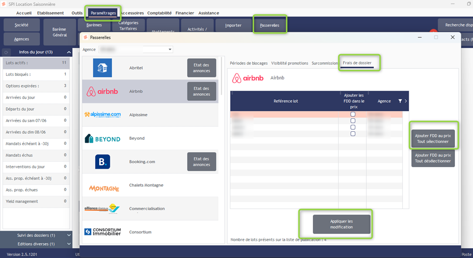Select the Consortium Immobilier logo
This screenshot has height=258, width=473.
(x=103, y=232)
